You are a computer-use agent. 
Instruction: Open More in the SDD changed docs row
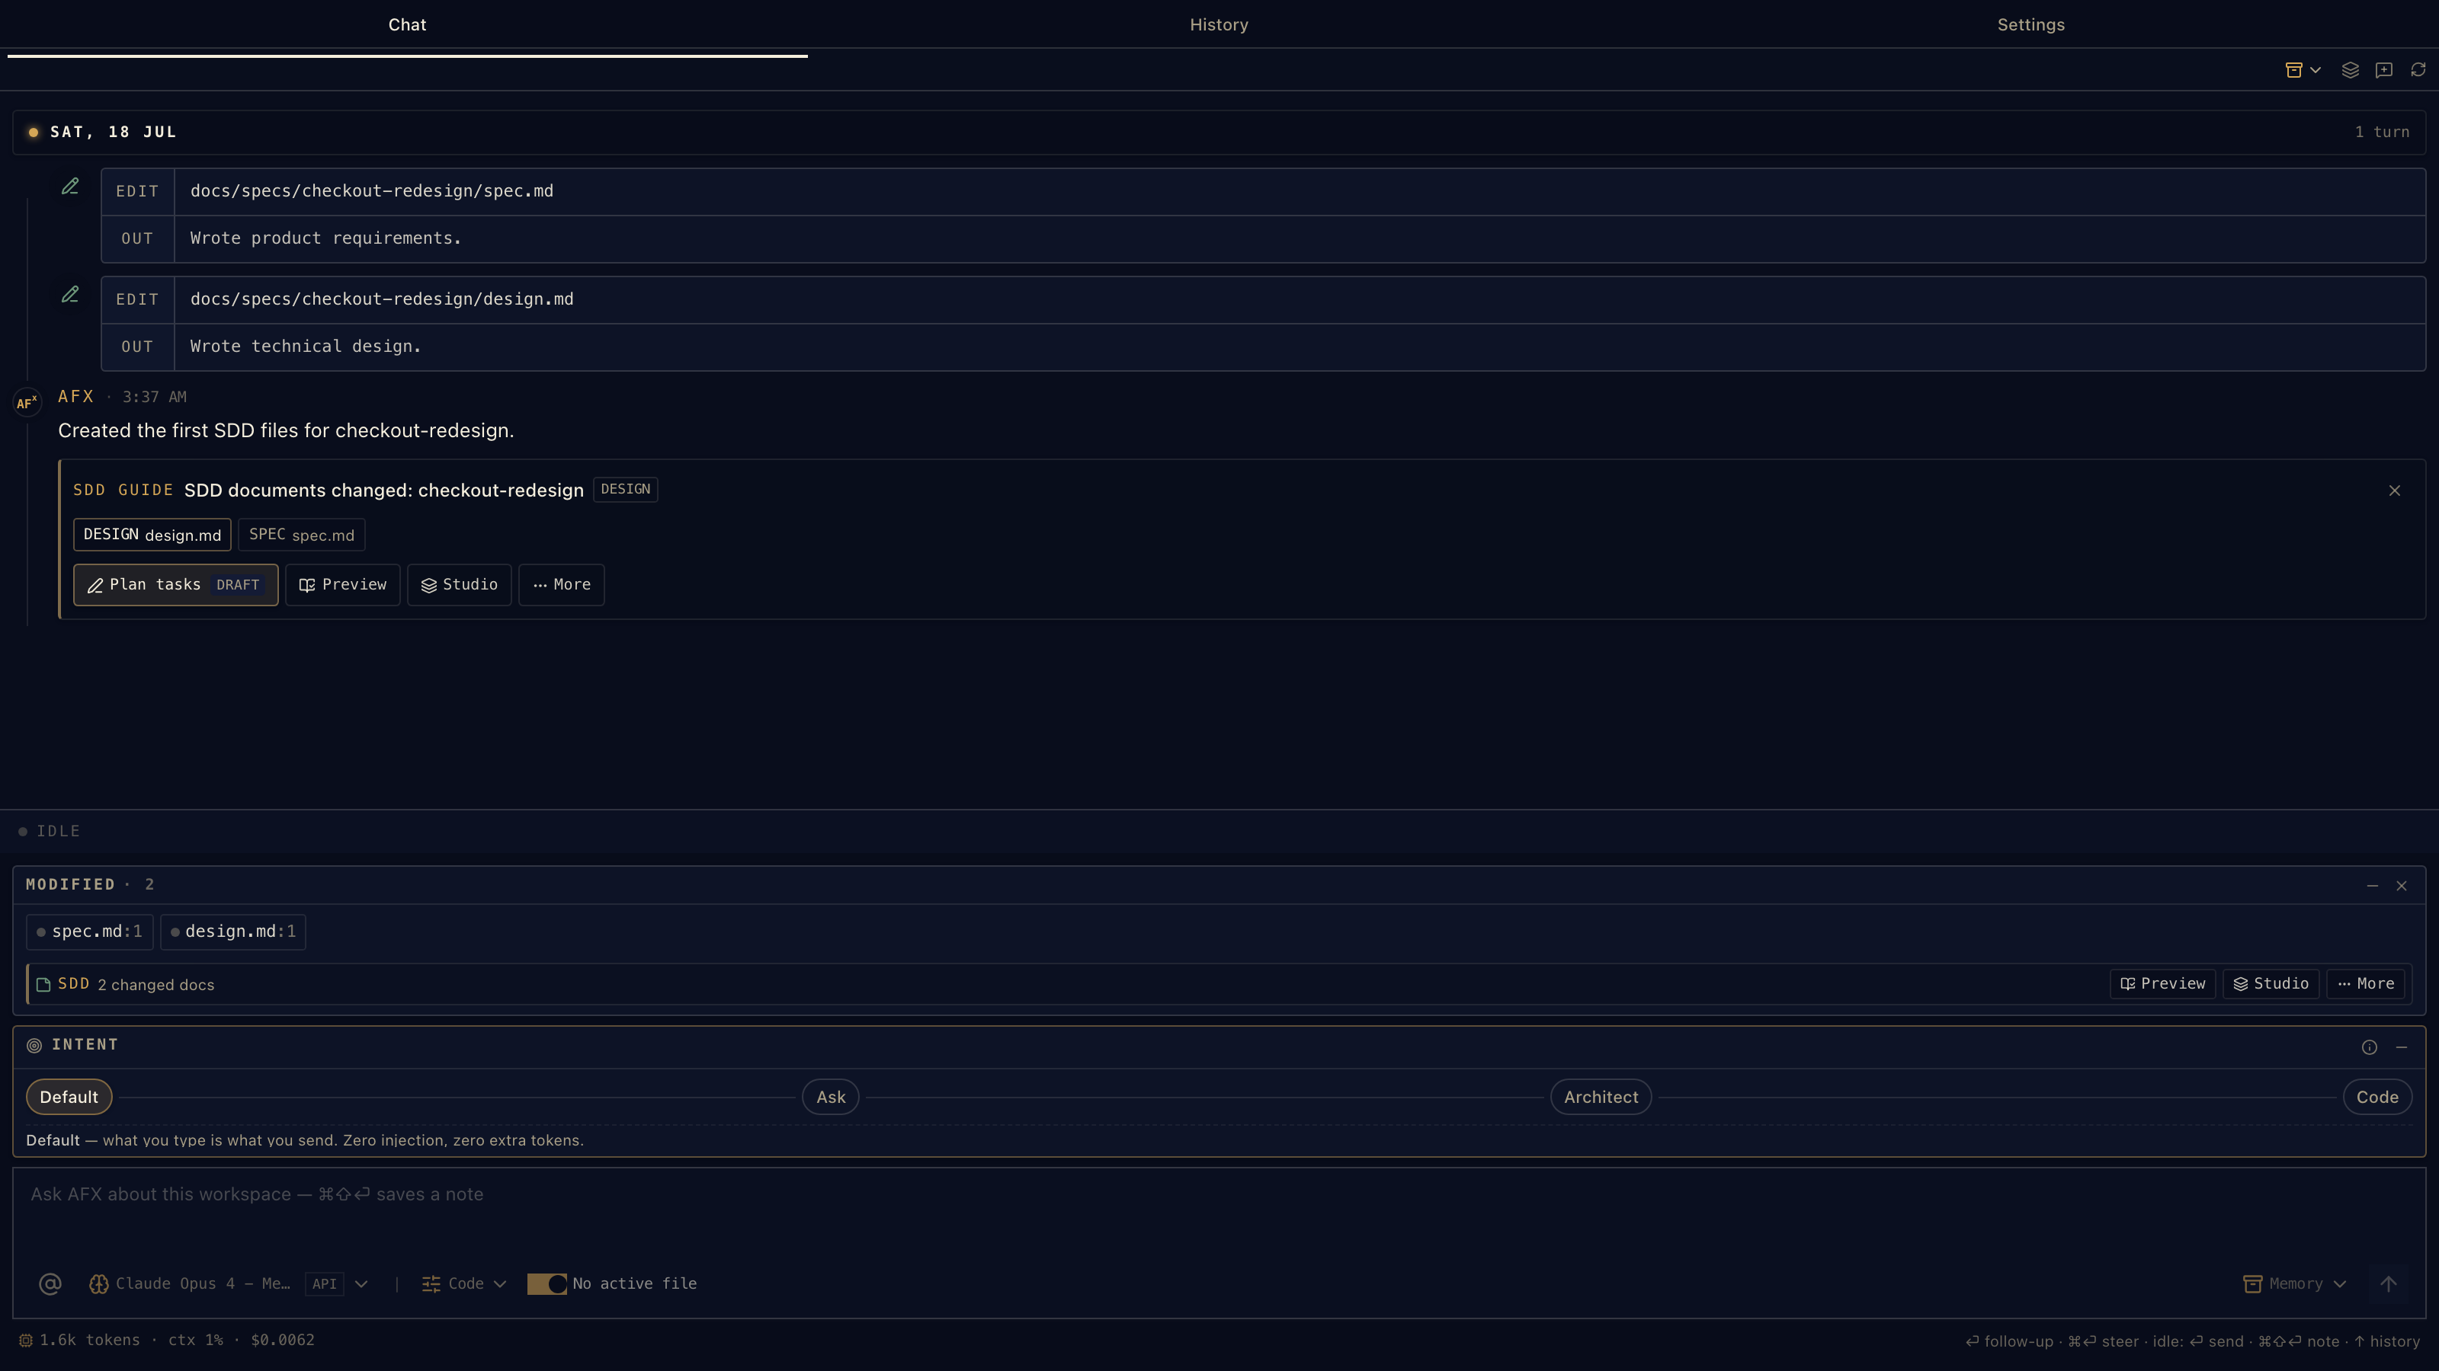(x=2366, y=984)
